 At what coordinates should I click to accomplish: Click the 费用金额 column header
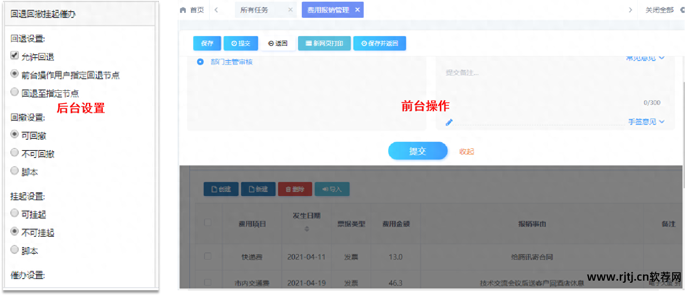pyautogui.click(x=396, y=224)
